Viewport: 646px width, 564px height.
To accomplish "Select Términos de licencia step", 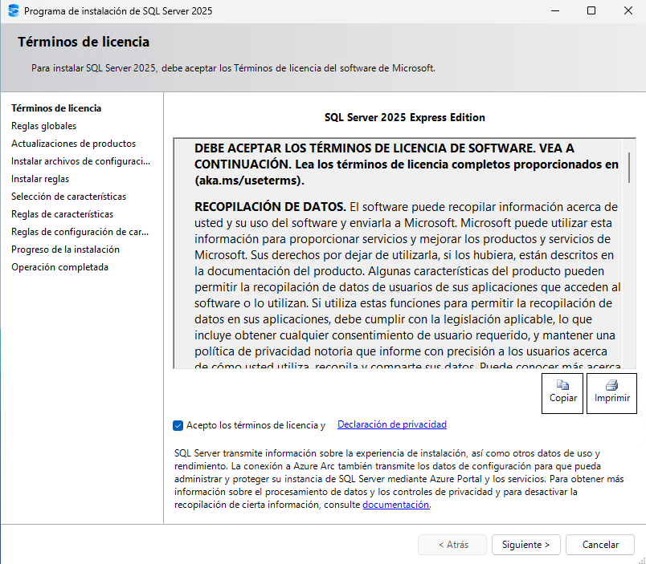I will pyautogui.click(x=56, y=108).
